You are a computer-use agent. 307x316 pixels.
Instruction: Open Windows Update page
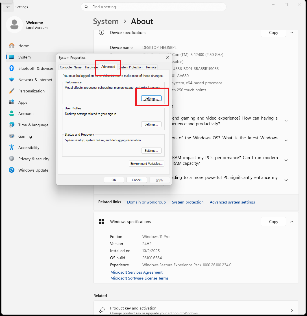(x=33, y=170)
